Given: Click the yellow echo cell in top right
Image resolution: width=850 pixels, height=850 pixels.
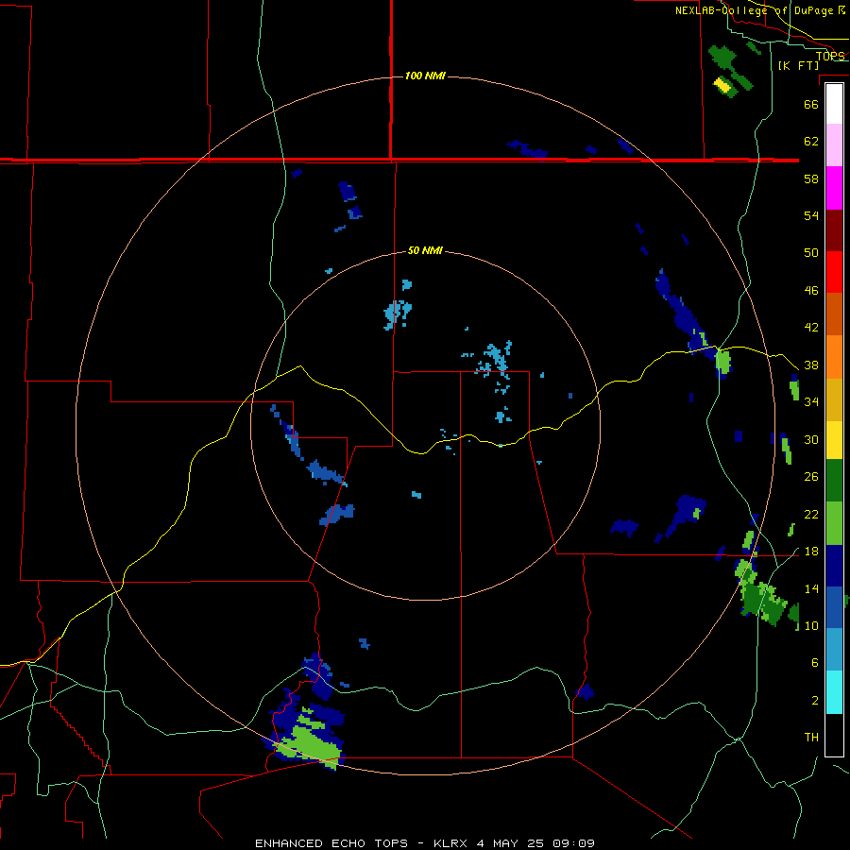Looking at the screenshot, I should coord(722,85).
